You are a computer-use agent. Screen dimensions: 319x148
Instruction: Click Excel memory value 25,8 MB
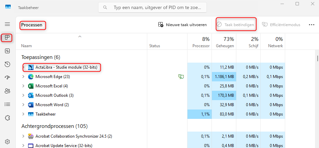pyautogui.click(x=224, y=86)
